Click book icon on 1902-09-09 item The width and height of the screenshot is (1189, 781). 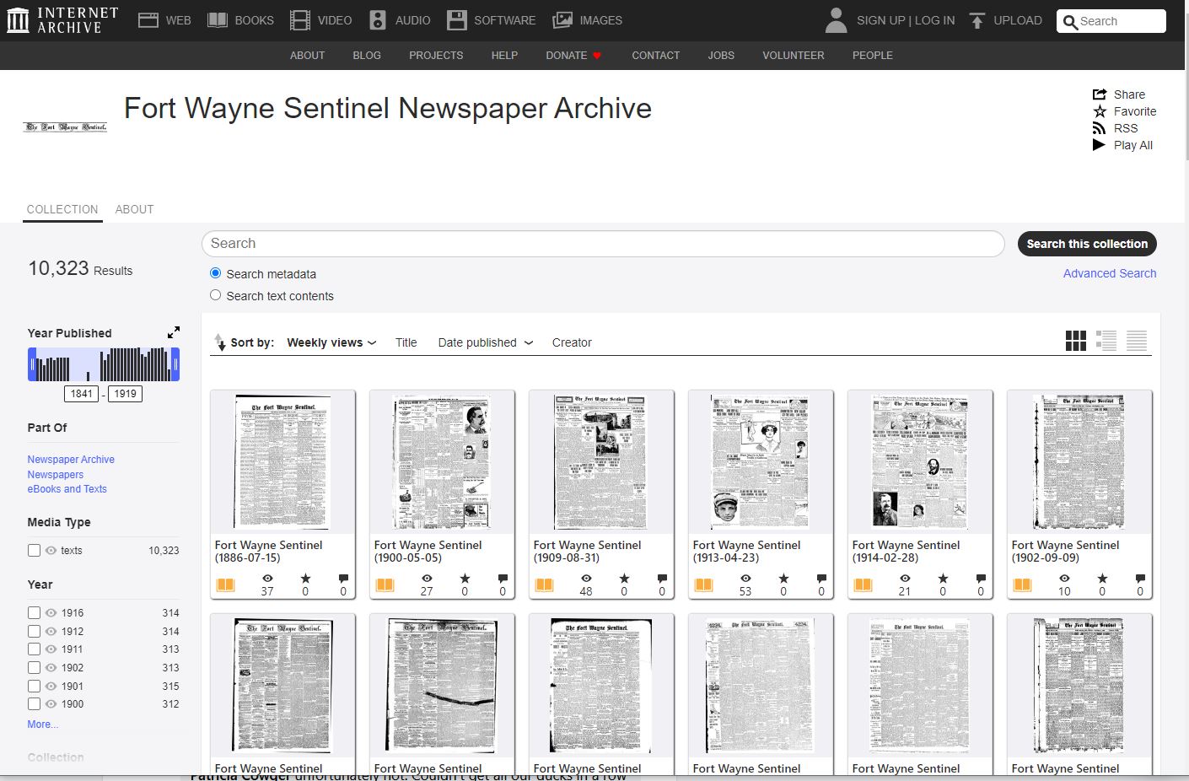click(x=1023, y=584)
